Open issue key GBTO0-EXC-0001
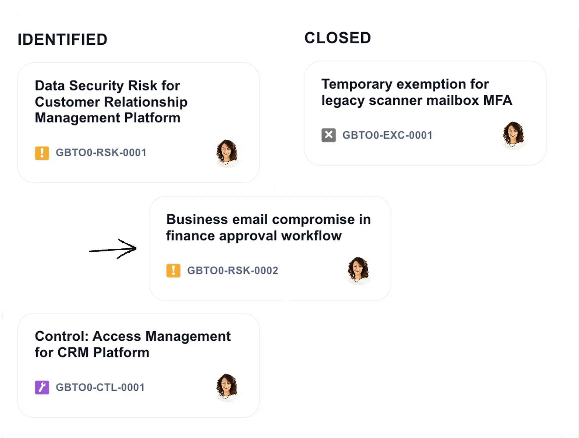 pyautogui.click(x=387, y=135)
